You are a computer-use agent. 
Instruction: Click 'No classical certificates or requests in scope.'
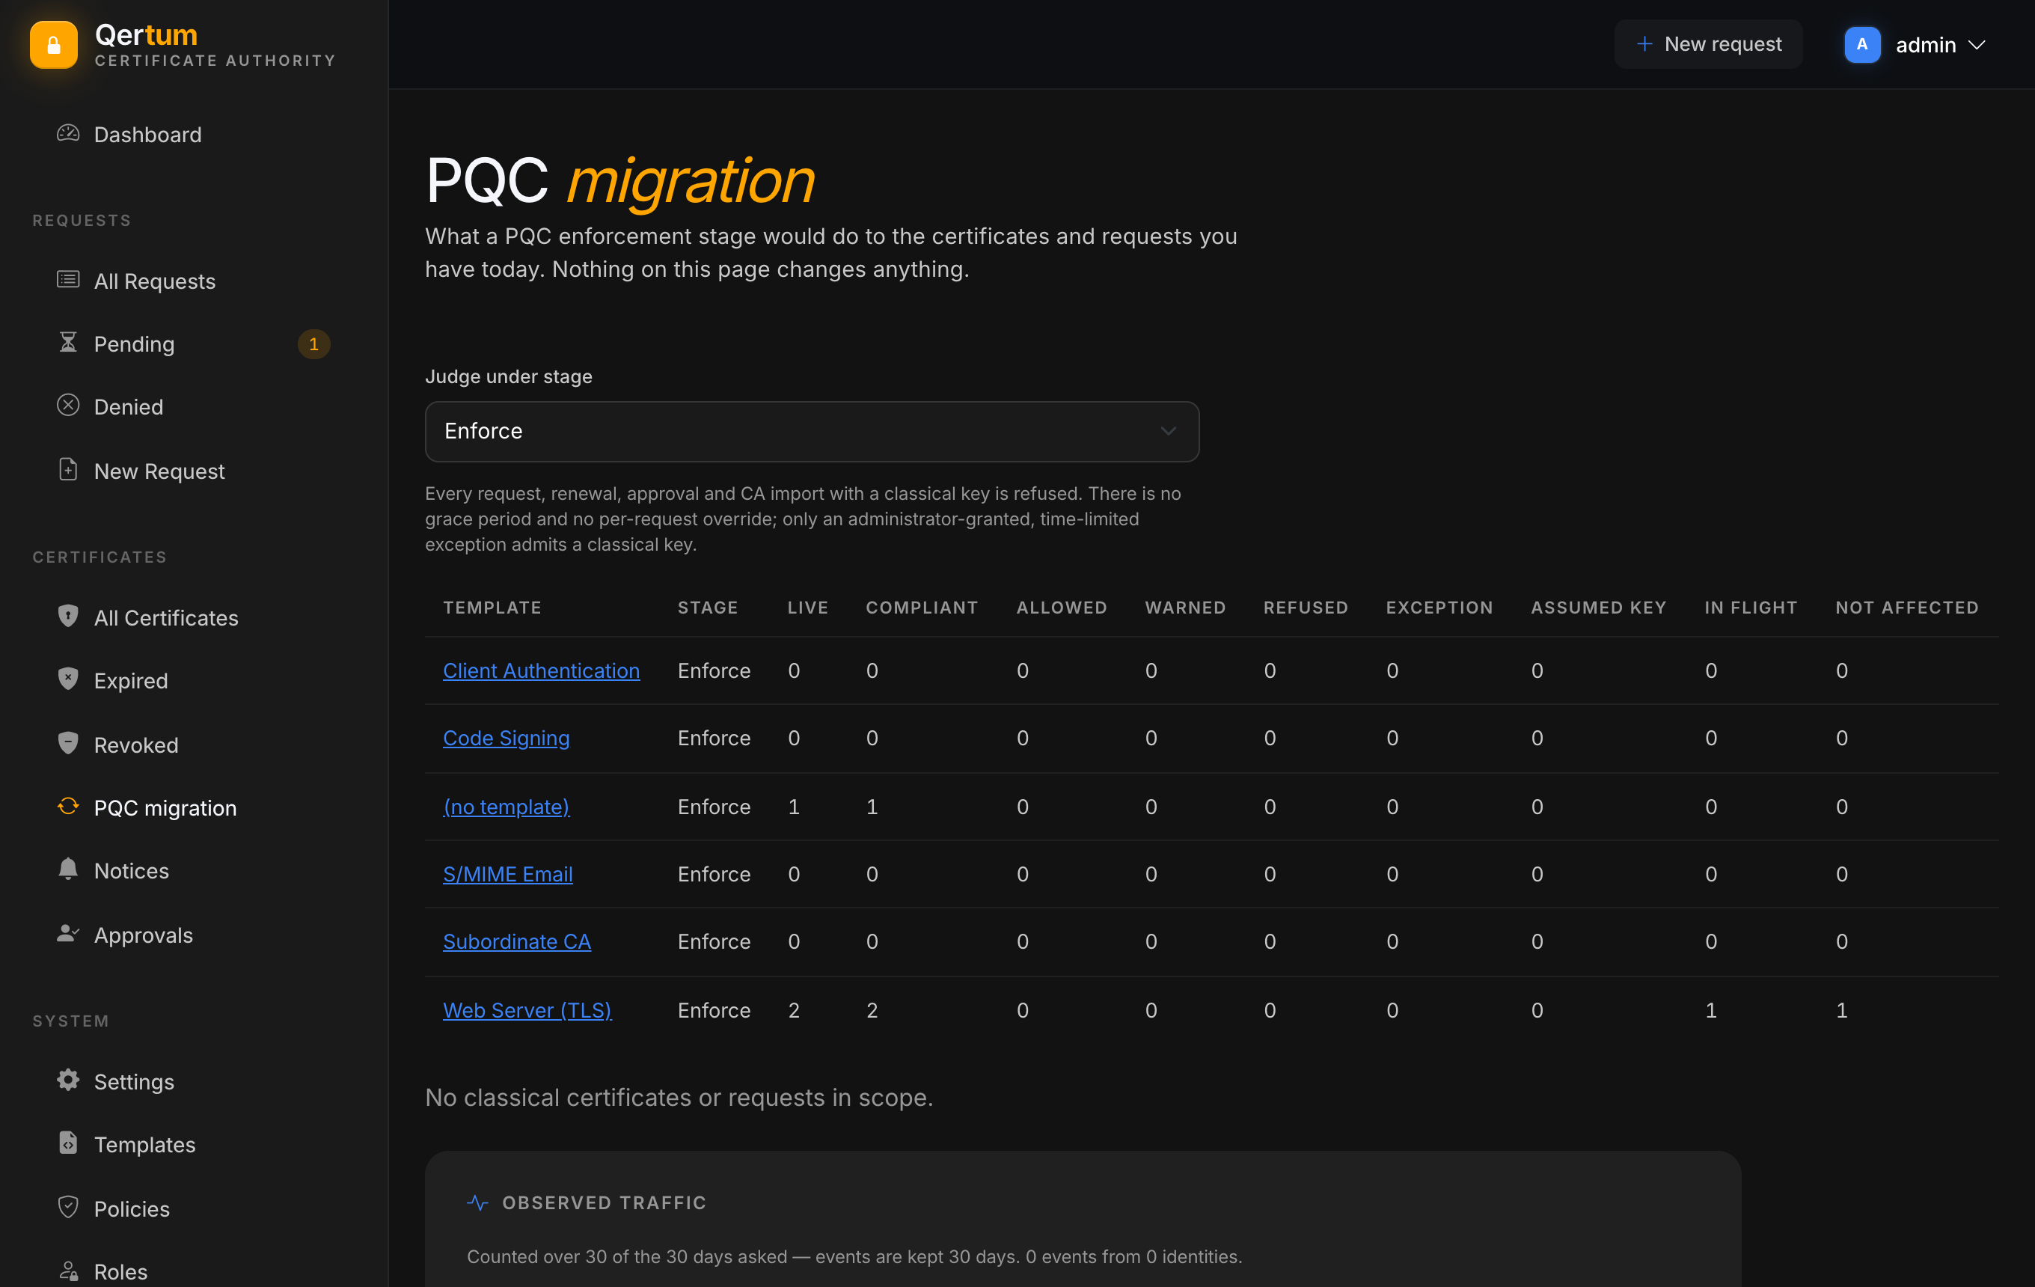coord(679,1097)
